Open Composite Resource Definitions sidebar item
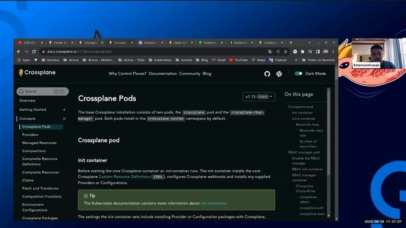The width and height of the screenshot is (406, 228). point(40,161)
